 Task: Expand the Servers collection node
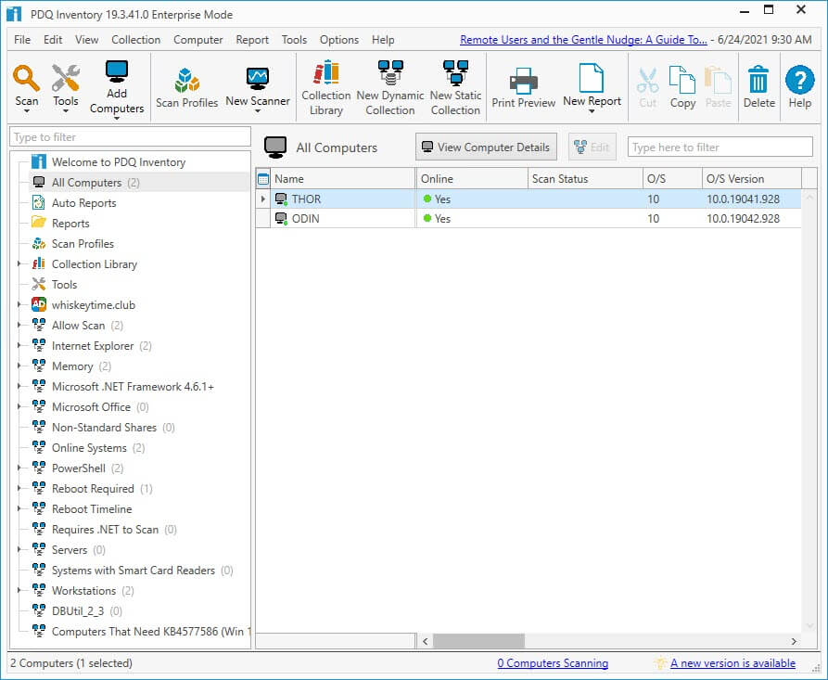[x=19, y=549]
